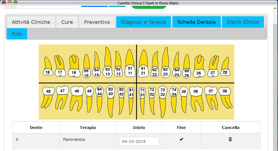Viewport: 278px width, 151px height.
Task: Open the Foto tab
Action: tap(17, 34)
